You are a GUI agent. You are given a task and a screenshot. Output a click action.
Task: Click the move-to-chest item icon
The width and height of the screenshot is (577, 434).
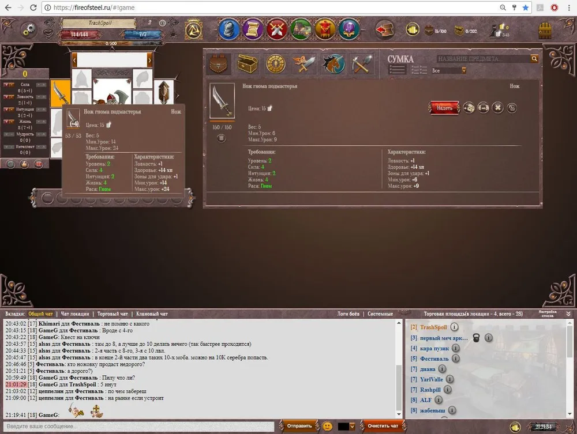click(469, 108)
